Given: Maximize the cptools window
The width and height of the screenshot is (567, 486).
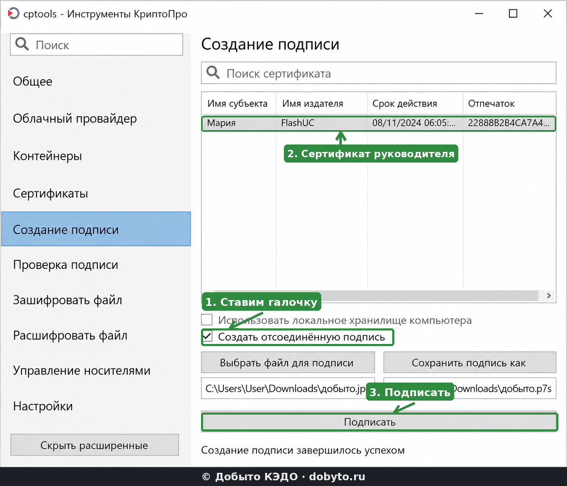Looking at the screenshot, I should (x=513, y=14).
